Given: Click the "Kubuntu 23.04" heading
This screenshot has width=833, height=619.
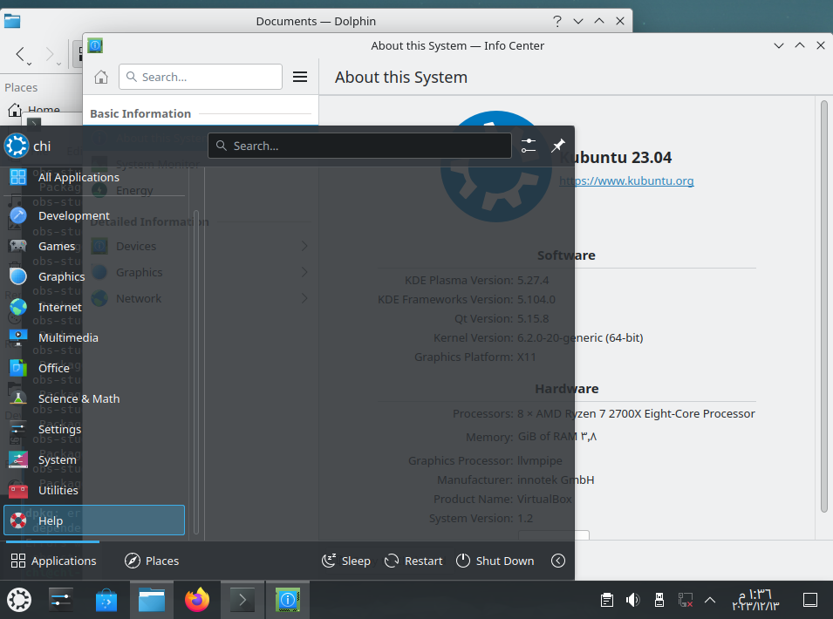Looking at the screenshot, I should point(616,157).
